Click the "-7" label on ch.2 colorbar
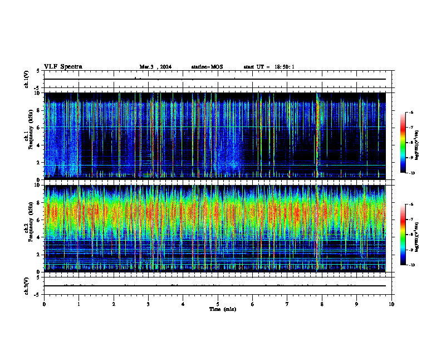The width and height of the screenshot is (441, 341). pyautogui.click(x=411, y=220)
